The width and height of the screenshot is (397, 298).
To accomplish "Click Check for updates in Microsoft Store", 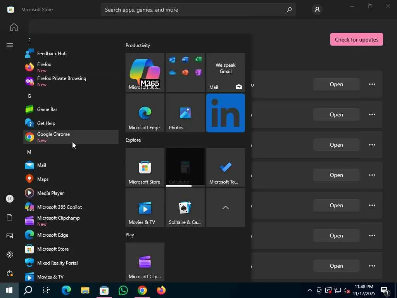I will 357,40.
